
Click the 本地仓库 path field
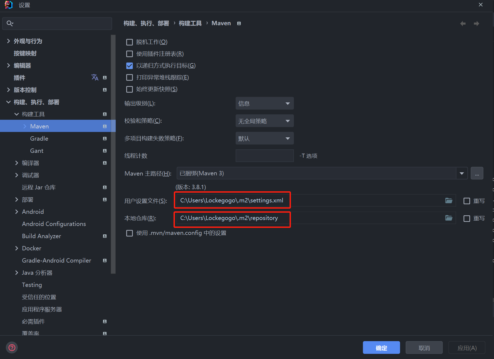pos(316,218)
